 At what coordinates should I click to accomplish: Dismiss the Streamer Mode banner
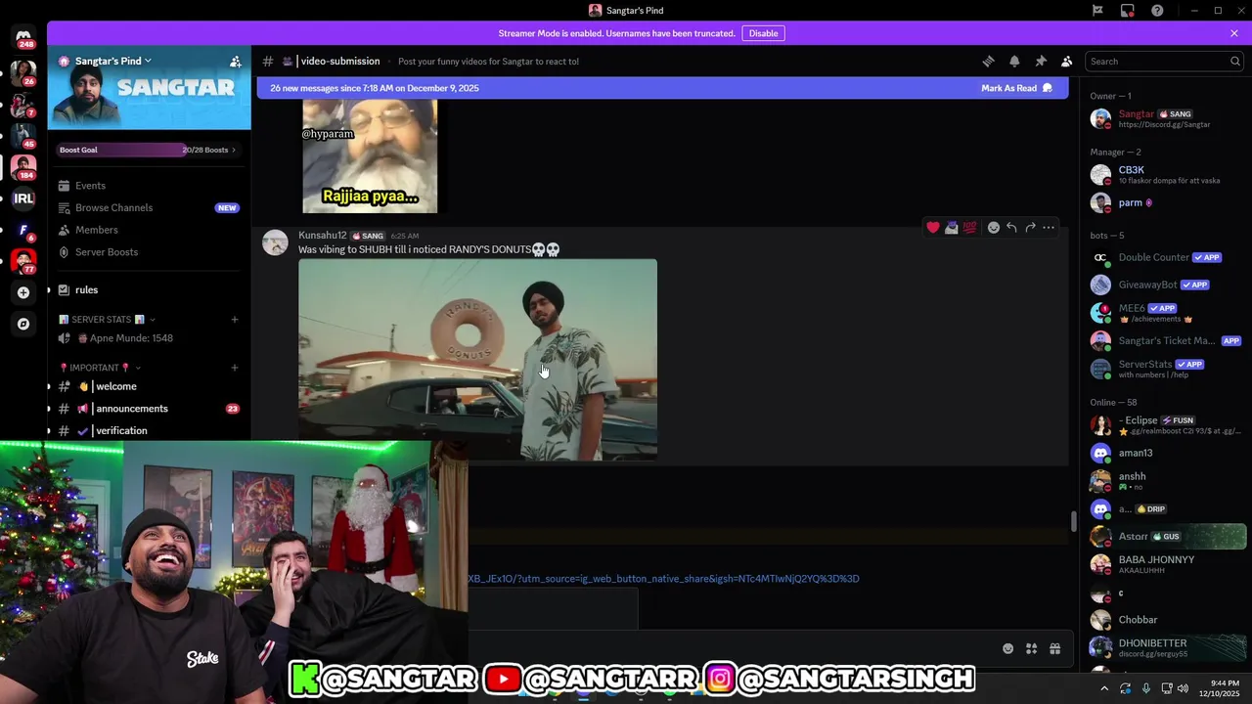point(1234,33)
